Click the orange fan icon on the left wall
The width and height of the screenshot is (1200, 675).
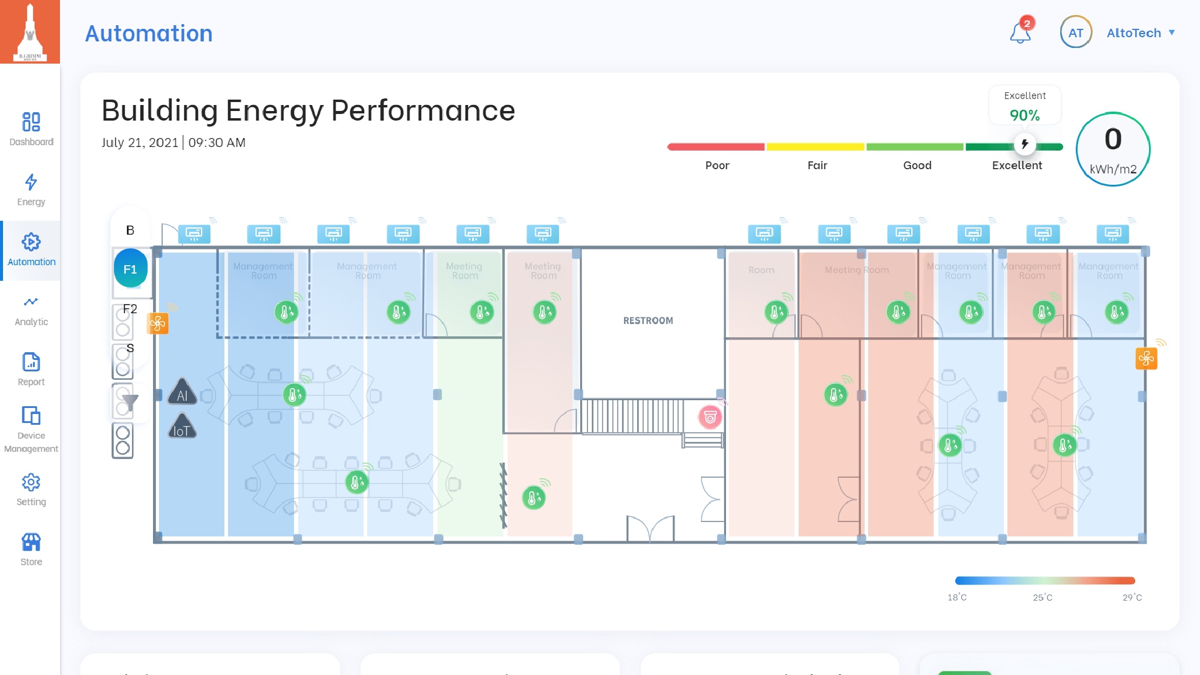pos(158,322)
